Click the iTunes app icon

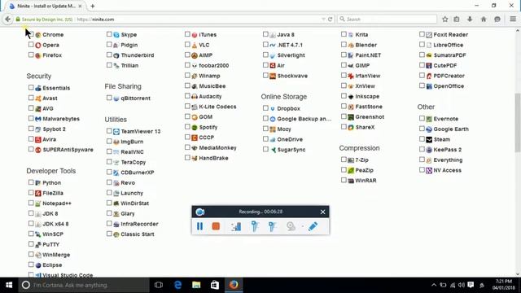coord(195,35)
